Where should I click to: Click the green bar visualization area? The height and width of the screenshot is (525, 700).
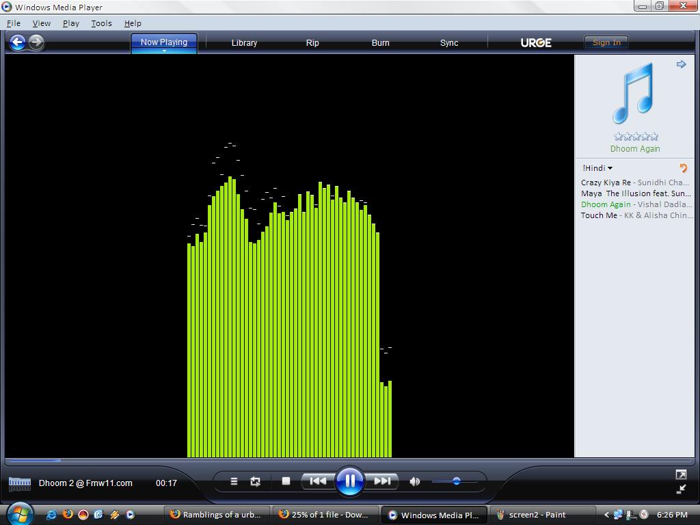pyautogui.click(x=289, y=317)
